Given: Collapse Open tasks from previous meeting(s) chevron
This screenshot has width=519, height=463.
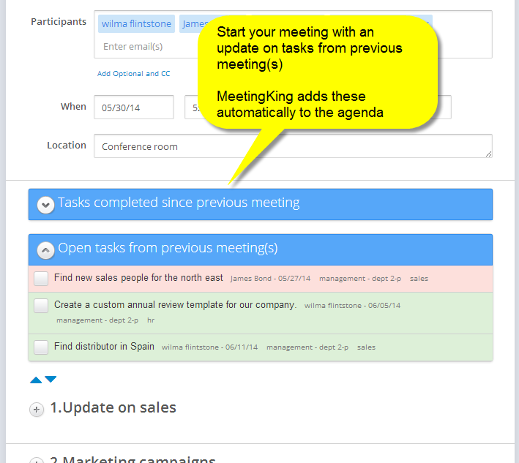Looking at the screenshot, I should (x=46, y=250).
